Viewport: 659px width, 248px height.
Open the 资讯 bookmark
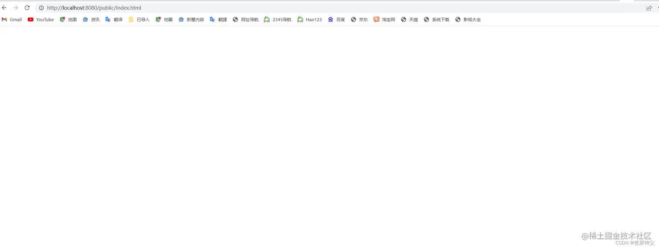click(91, 20)
